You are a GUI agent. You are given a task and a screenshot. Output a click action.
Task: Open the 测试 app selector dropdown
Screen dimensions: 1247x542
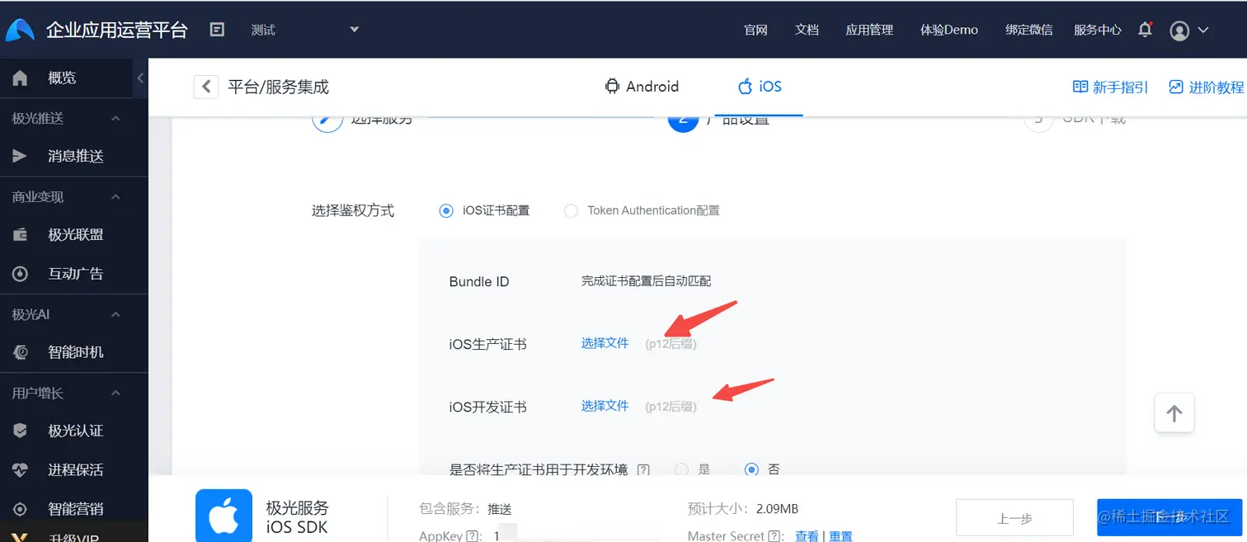304,30
